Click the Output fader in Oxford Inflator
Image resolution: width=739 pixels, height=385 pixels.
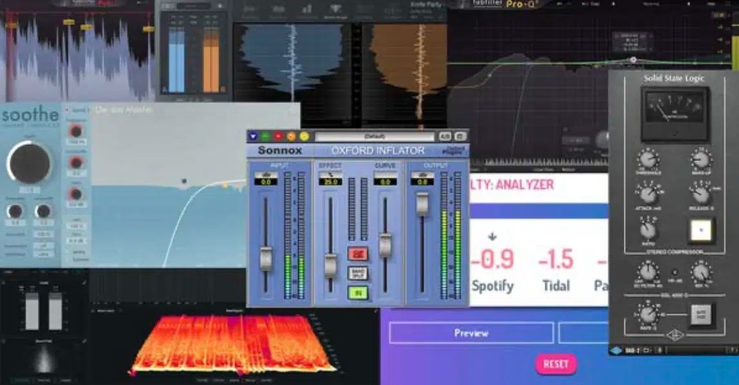click(422, 205)
